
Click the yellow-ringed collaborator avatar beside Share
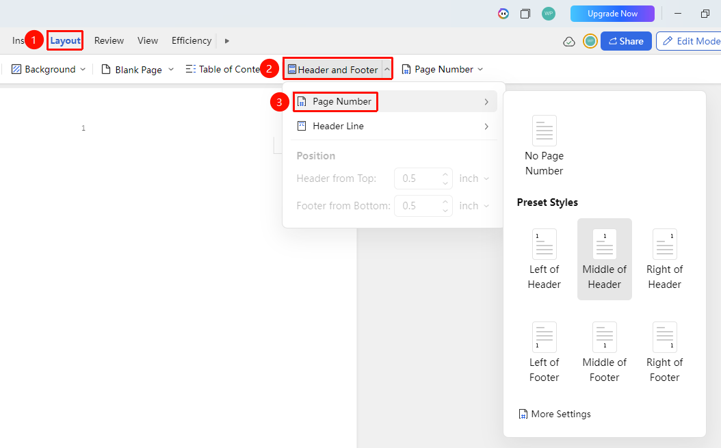pos(590,42)
